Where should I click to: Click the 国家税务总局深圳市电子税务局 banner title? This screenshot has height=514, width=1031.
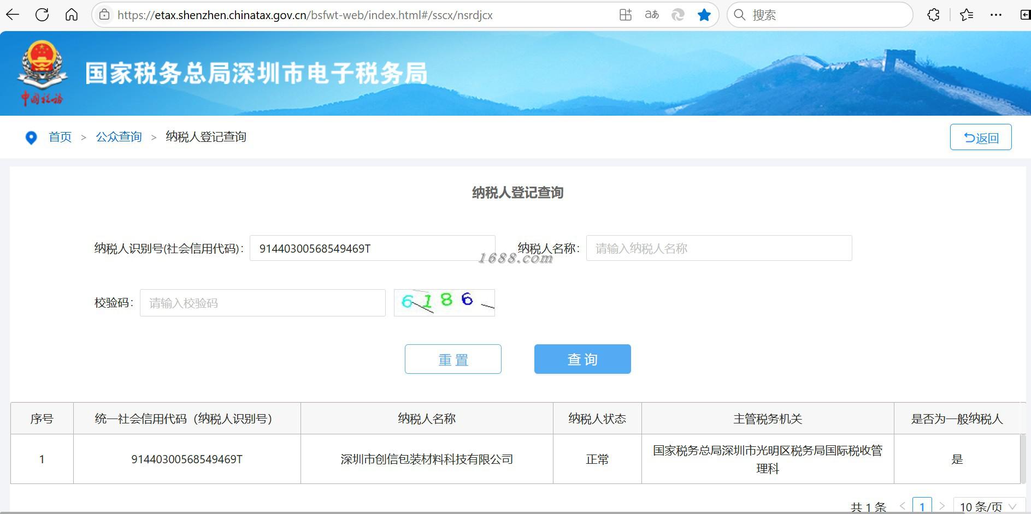point(256,73)
